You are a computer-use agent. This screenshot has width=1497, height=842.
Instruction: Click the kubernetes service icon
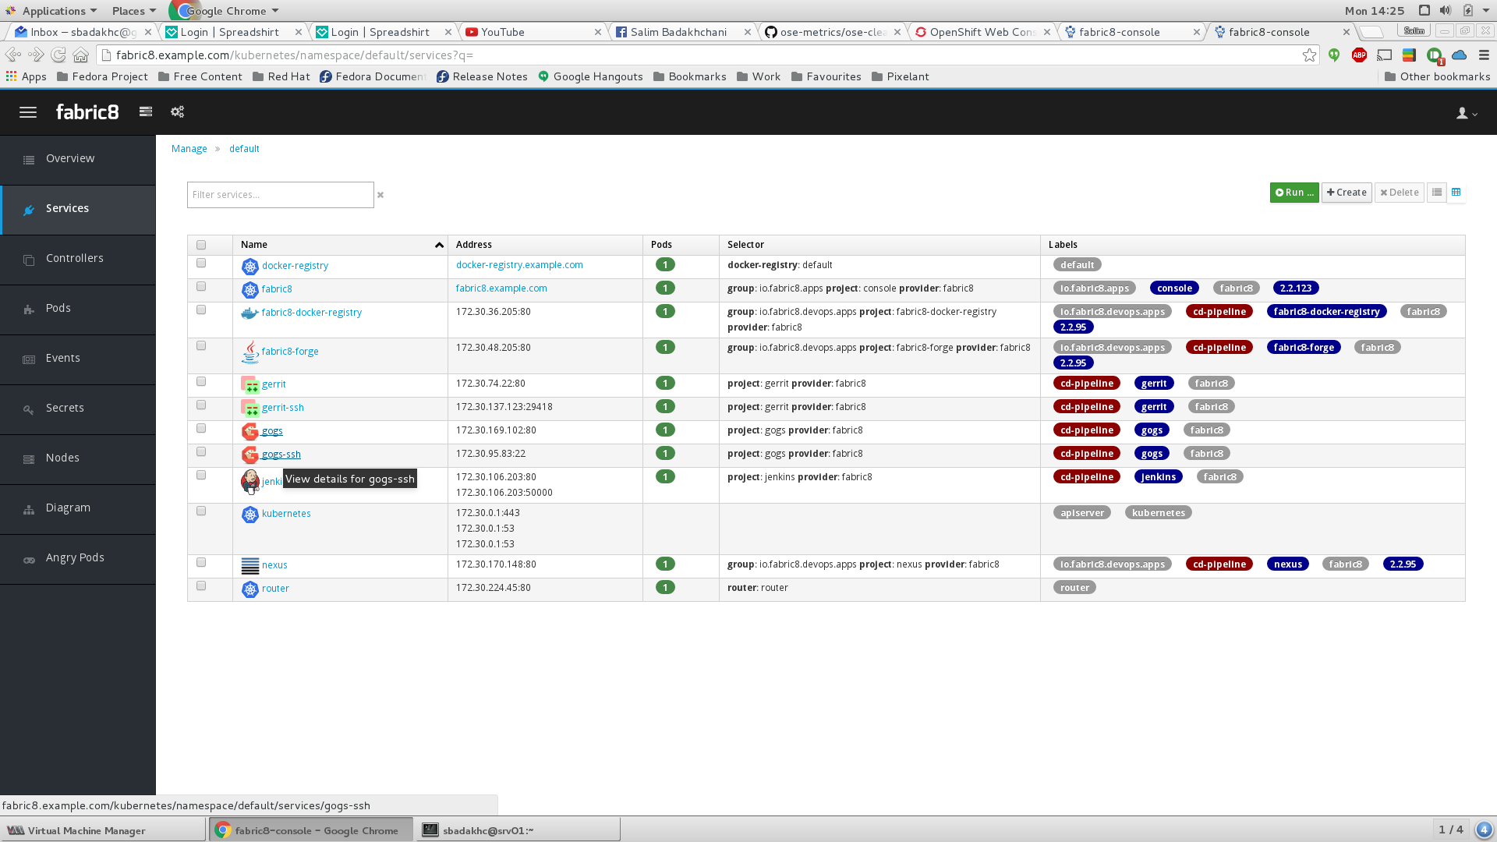click(249, 515)
